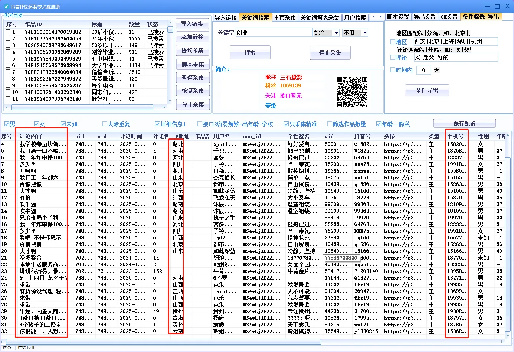The image size is (514, 352).
Task: Open the 用户搜索 tab
Action: coord(355,17)
